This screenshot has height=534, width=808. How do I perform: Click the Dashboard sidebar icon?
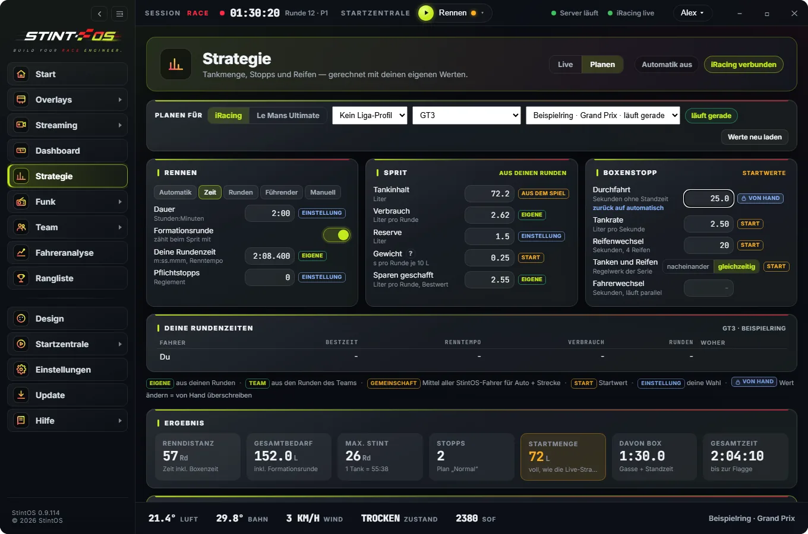click(21, 151)
